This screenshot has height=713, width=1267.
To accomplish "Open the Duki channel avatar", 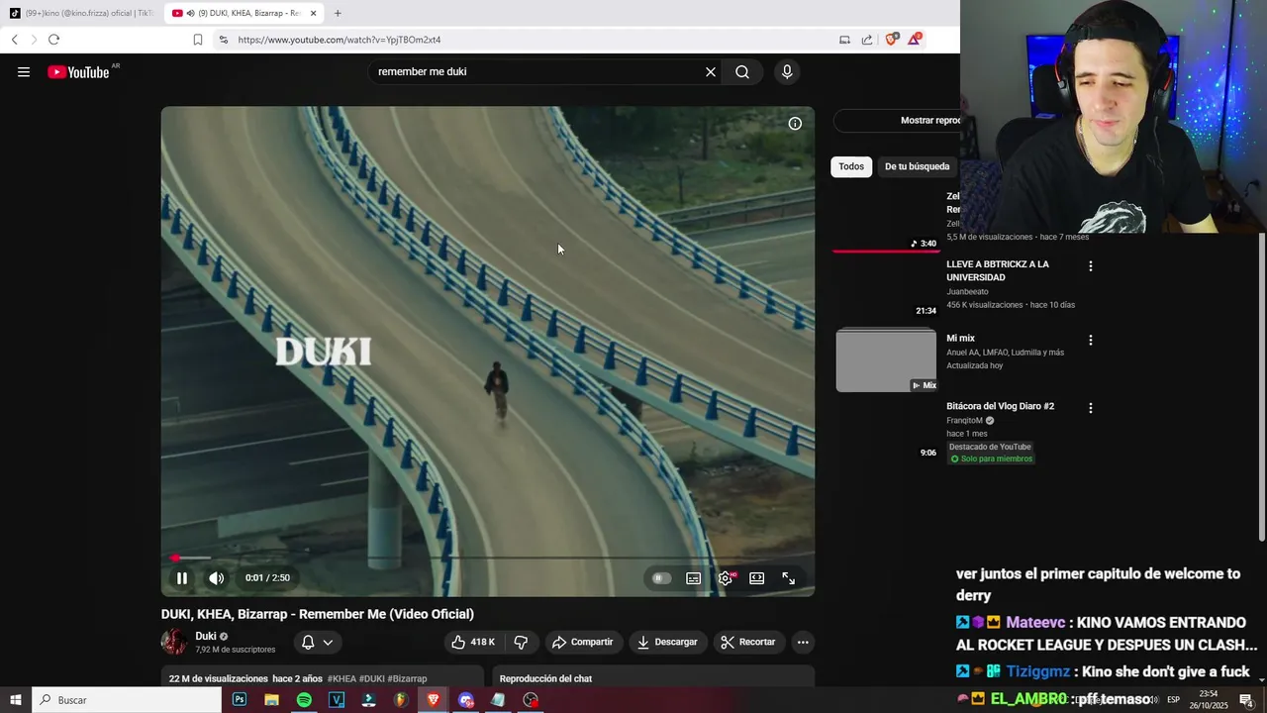I will tap(174, 642).
